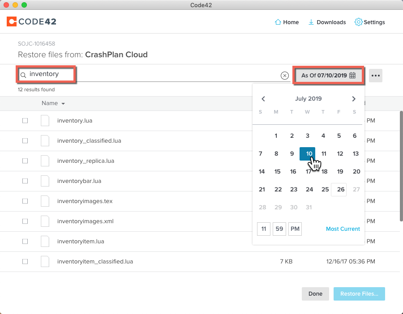The image size is (403, 314).
Task: Pick July 9 in the calendar
Action: point(292,154)
